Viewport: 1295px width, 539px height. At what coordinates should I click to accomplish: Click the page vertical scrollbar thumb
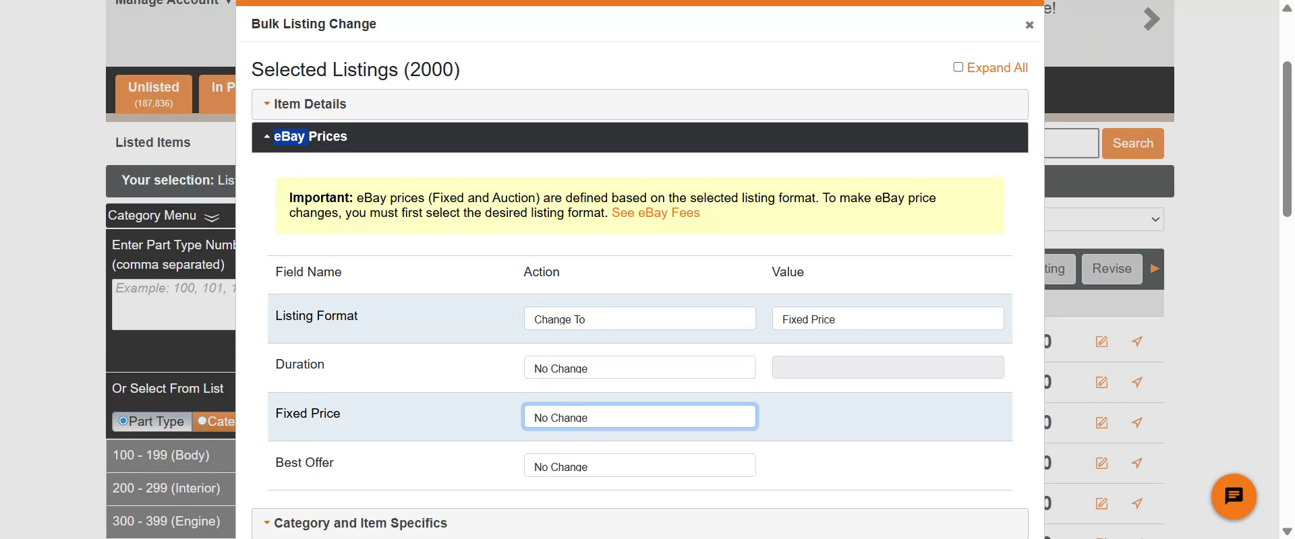pyautogui.click(x=1287, y=139)
